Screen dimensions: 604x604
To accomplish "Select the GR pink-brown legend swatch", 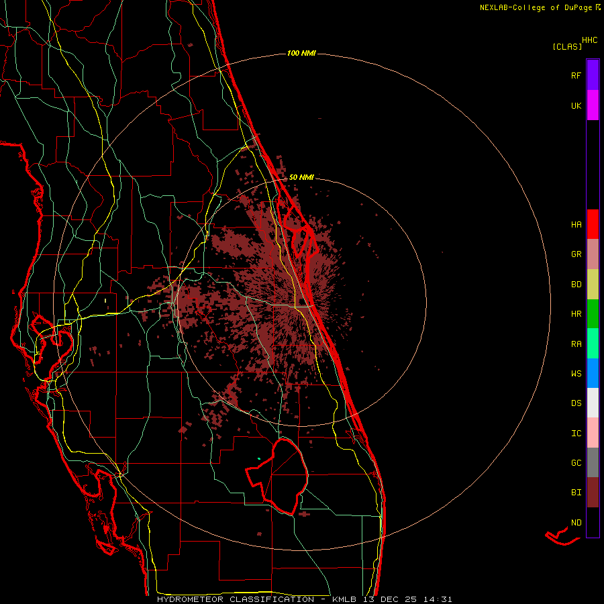I will tap(593, 254).
